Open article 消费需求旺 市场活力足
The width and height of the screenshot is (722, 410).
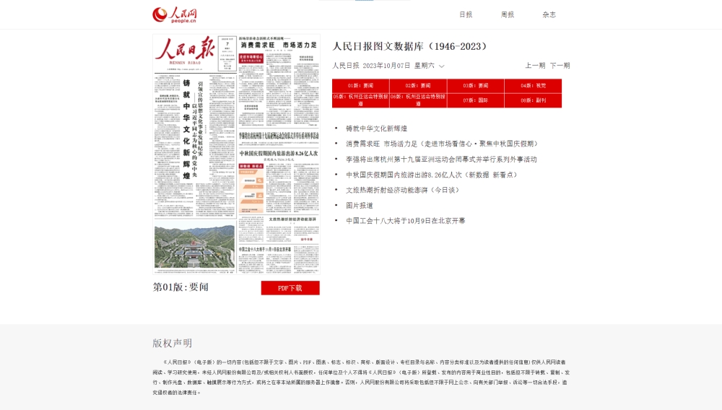(442, 144)
